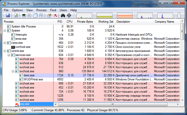Click the icon beside smss.exe
Screen dimensions: 187x115
tap(13, 39)
